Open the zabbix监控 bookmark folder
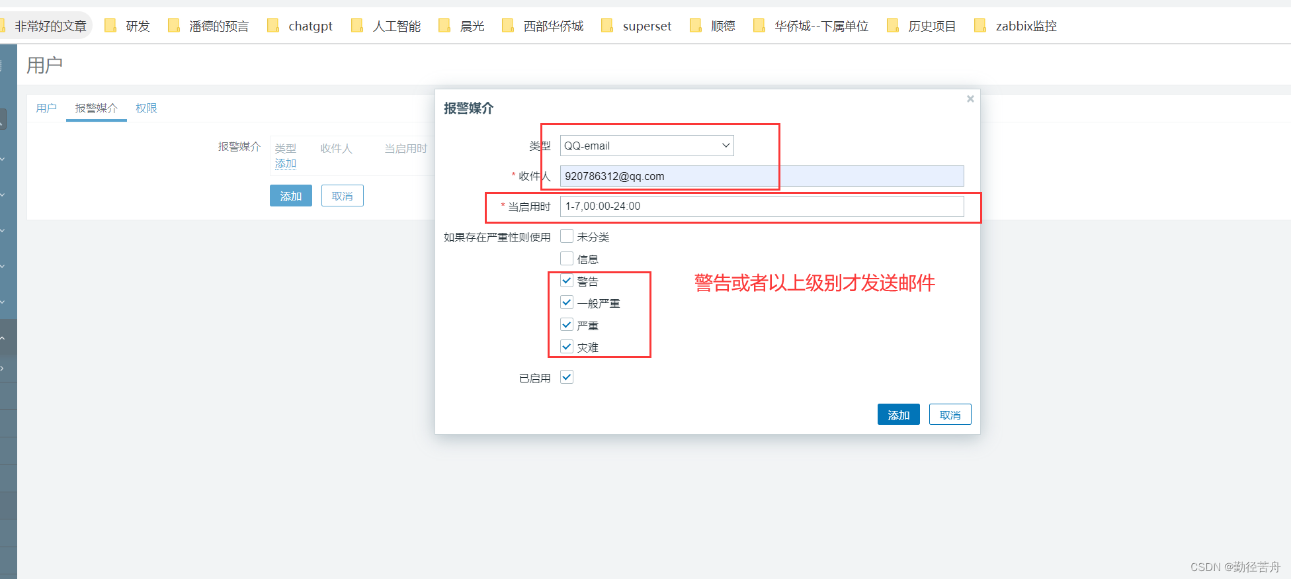The height and width of the screenshot is (579, 1291). coord(1016,26)
